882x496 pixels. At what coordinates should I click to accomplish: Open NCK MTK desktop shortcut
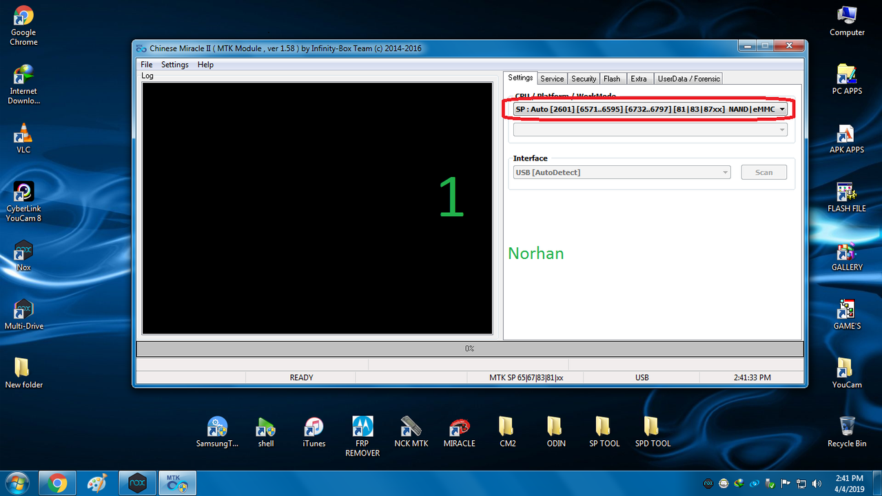[411, 432]
